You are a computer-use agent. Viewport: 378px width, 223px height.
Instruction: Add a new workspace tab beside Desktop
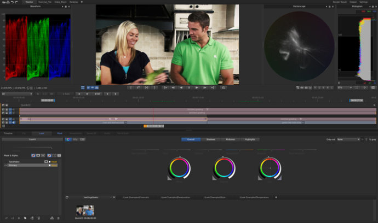(82, 2)
